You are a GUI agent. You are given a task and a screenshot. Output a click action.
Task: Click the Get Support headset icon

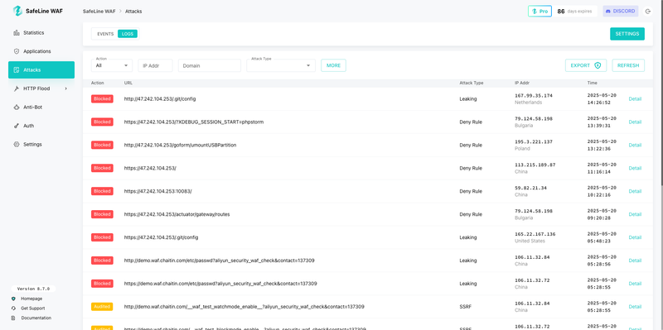[x=13, y=308]
